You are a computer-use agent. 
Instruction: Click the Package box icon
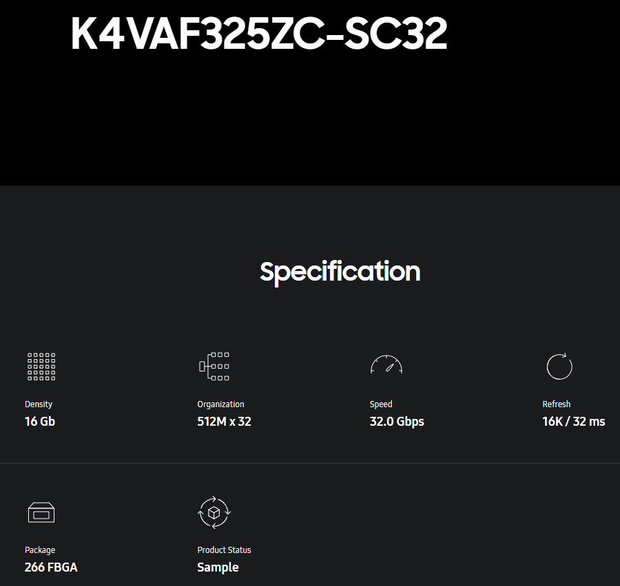point(41,512)
